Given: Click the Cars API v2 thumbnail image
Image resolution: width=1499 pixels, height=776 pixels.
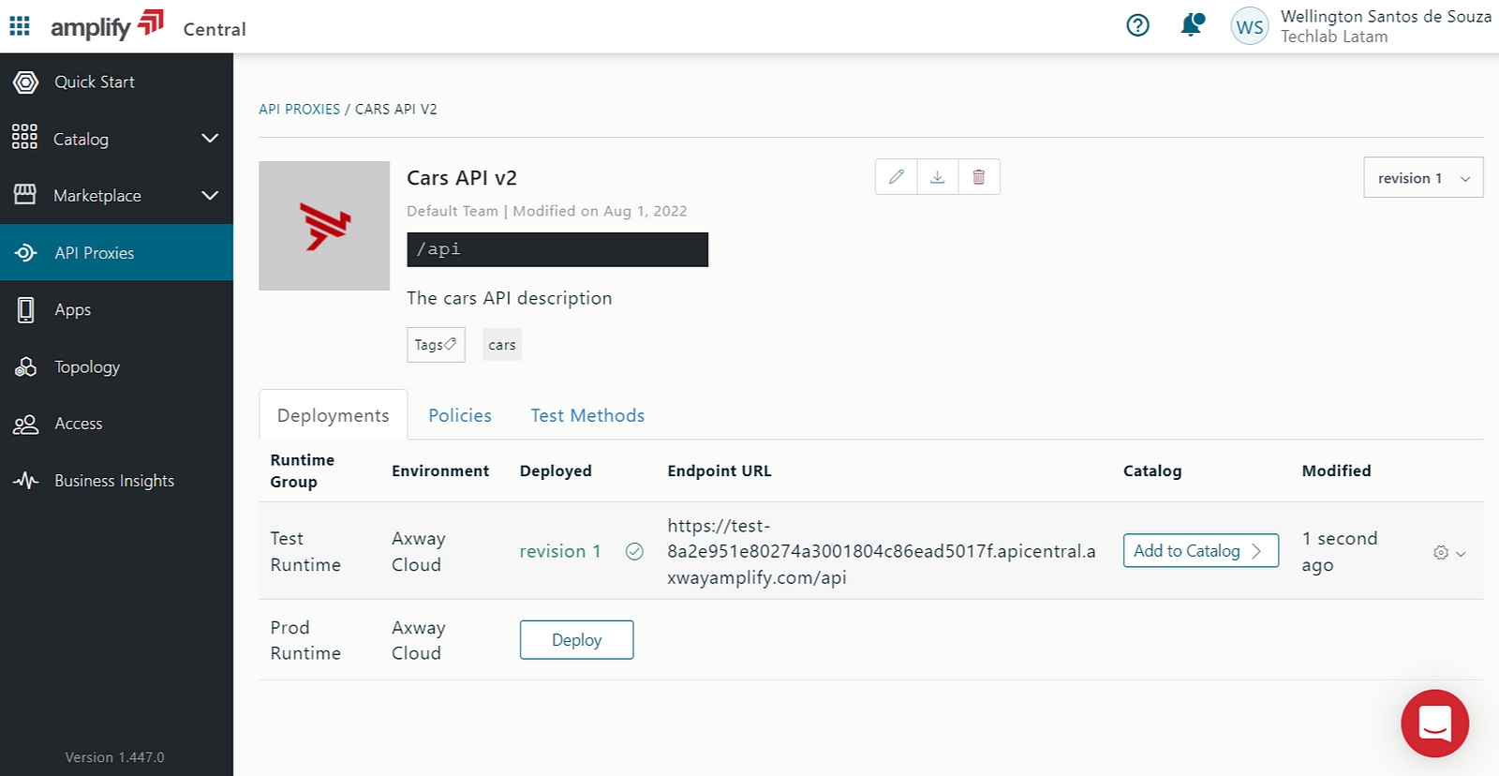Looking at the screenshot, I should point(324,226).
